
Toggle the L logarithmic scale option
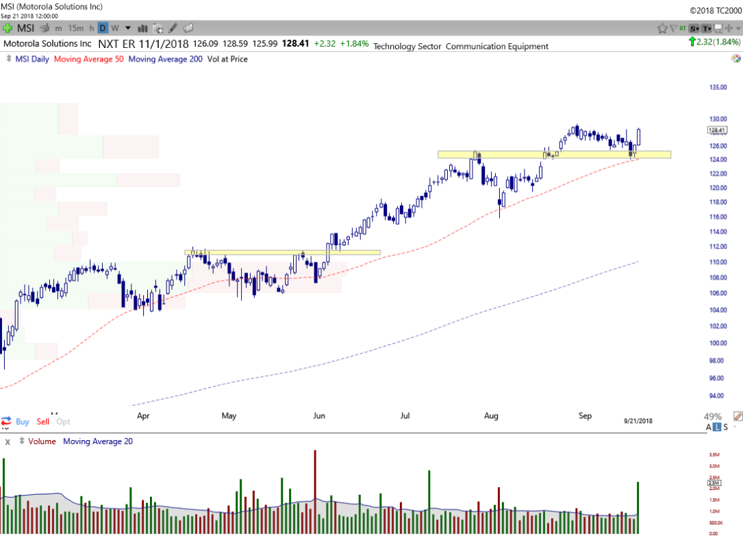click(718, 427)
